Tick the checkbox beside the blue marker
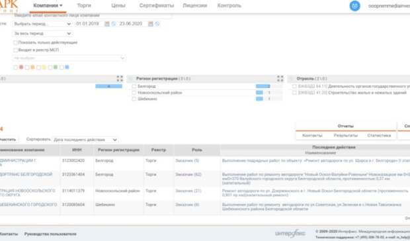The width and height of the screenshot is (410, 241). pyautogui.click(x=61, y=68)
